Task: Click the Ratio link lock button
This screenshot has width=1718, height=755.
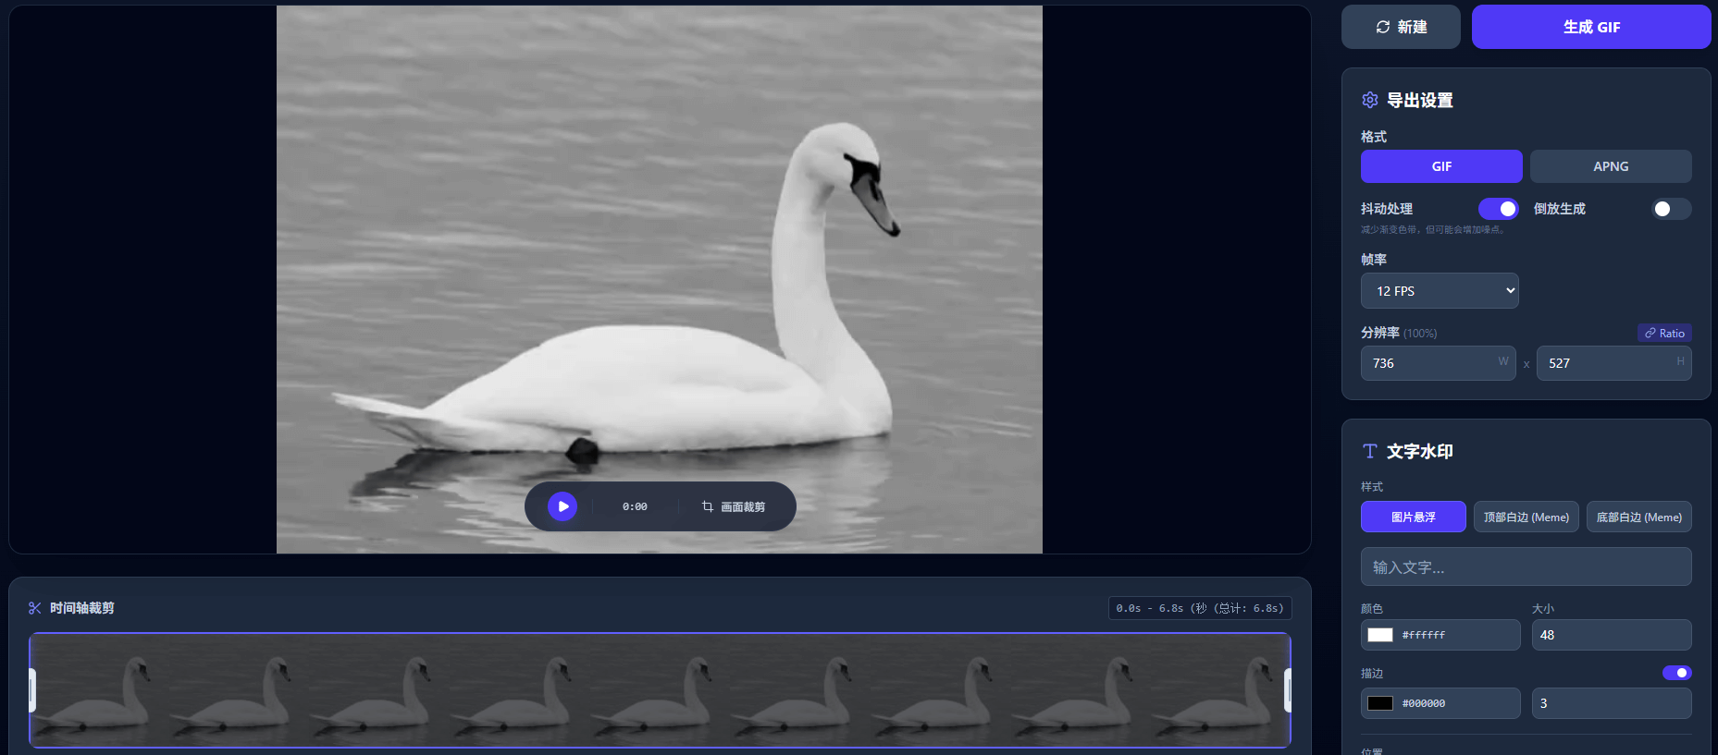Action: pos(1664,333)
